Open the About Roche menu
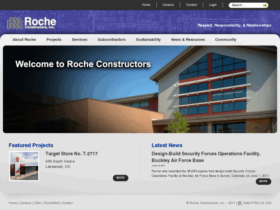This screenshot has height=210, width=280. (x=24, y=40)
